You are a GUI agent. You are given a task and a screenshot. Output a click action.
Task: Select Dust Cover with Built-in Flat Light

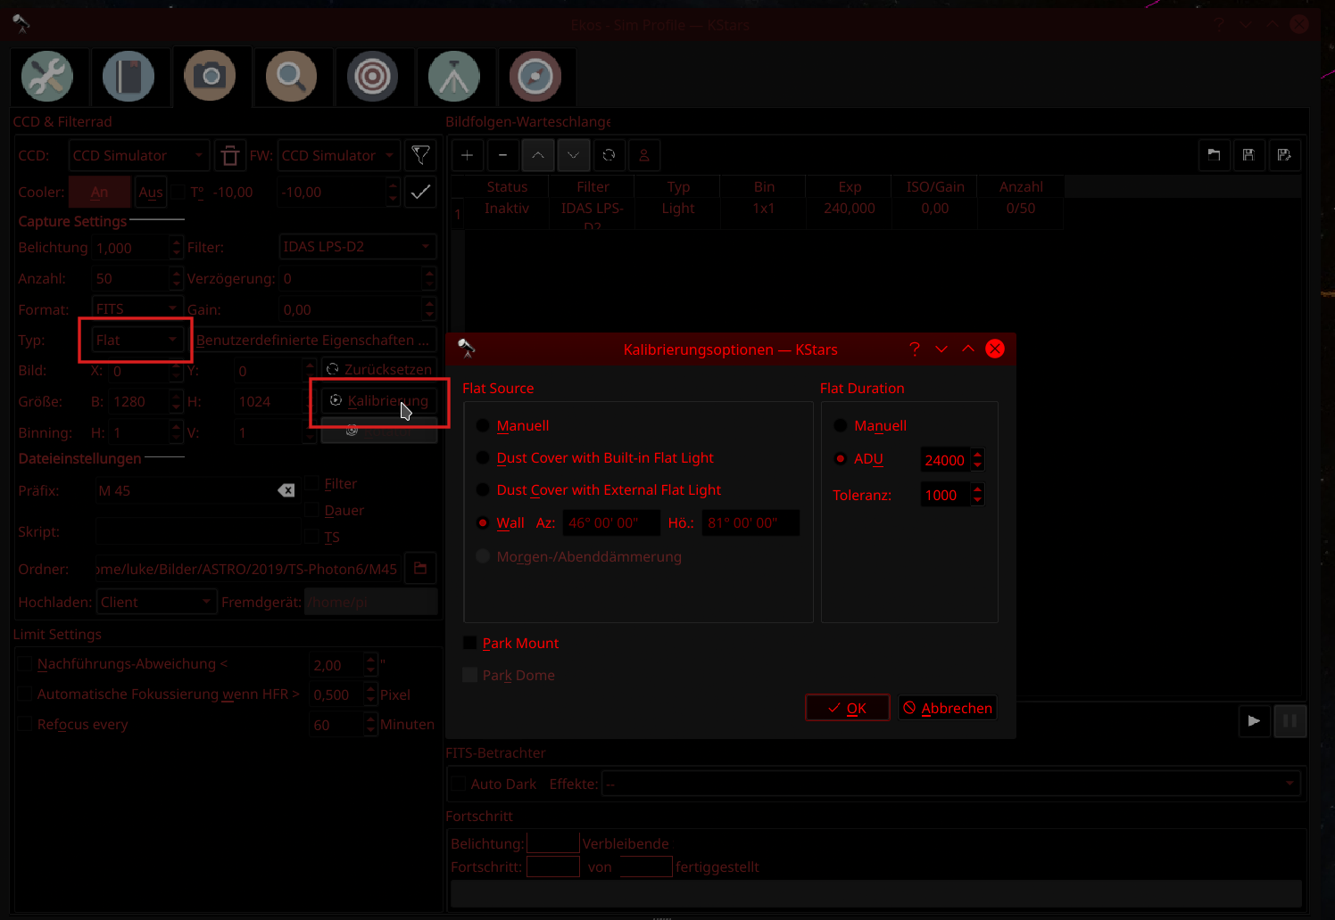point(483,458)
